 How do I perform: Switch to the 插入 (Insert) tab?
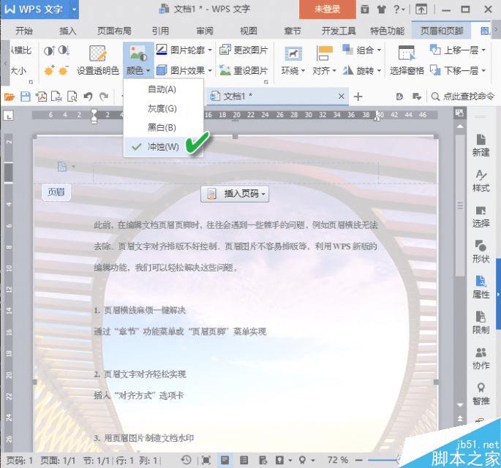pos(68,31)
